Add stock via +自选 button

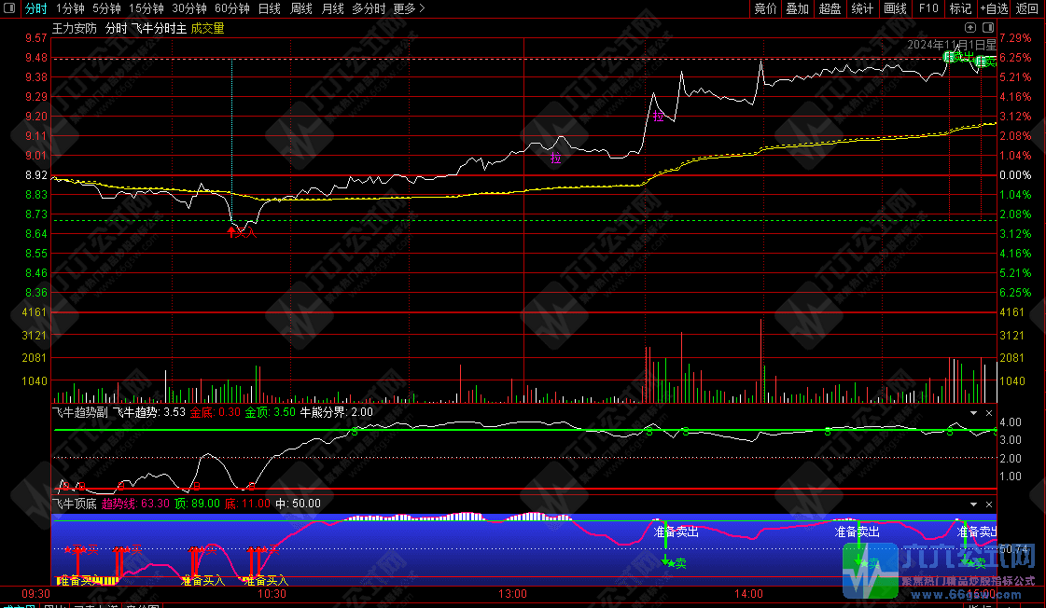point(994,8)
